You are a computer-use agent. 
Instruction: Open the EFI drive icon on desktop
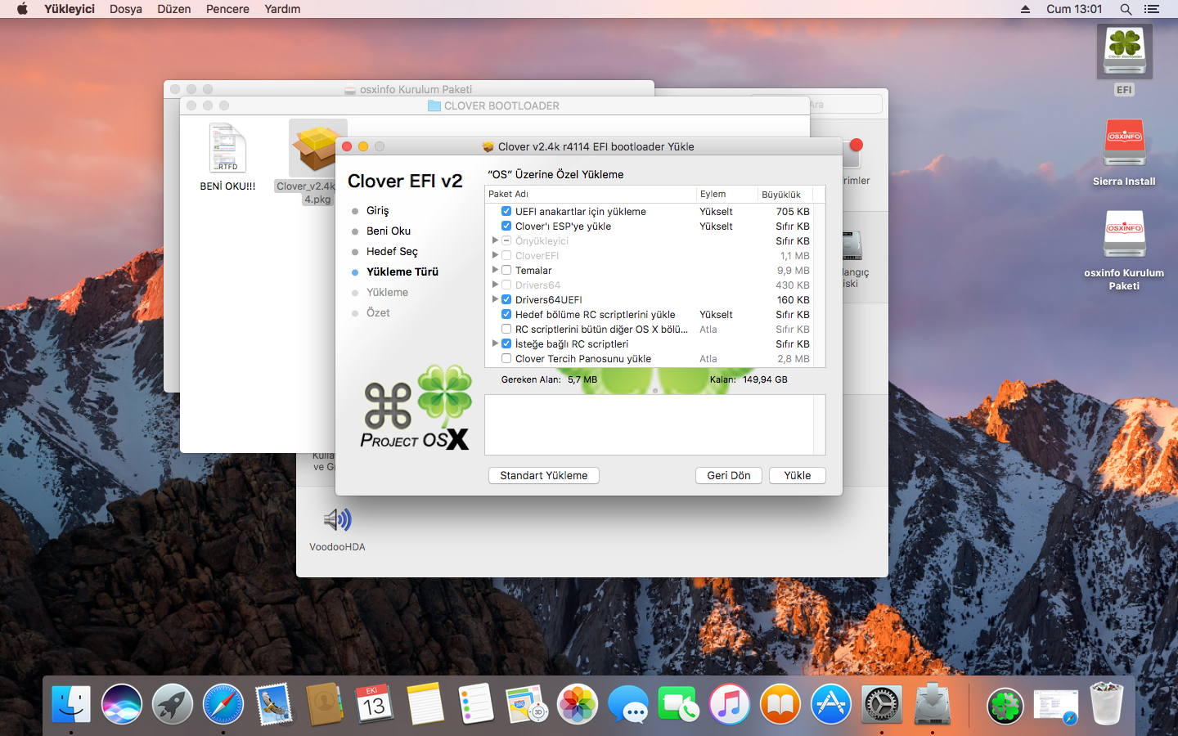[1124, 51]
